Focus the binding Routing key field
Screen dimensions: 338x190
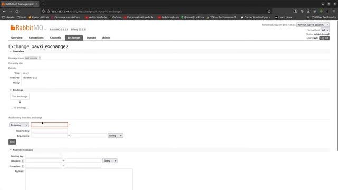pos(49,130)
